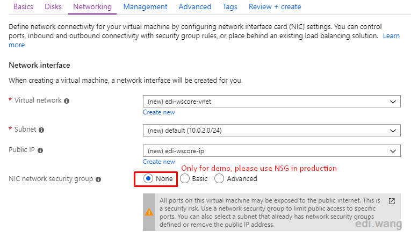This screenshot has width=411, height=238.
Task: Click Create new under Virtual network
Action: click(x=159, y=112)
